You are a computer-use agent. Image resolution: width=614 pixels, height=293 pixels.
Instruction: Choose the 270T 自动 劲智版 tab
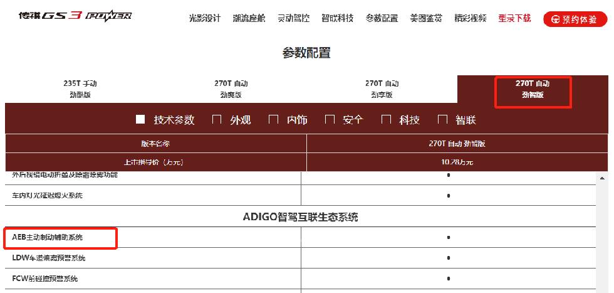coord(533,89)
